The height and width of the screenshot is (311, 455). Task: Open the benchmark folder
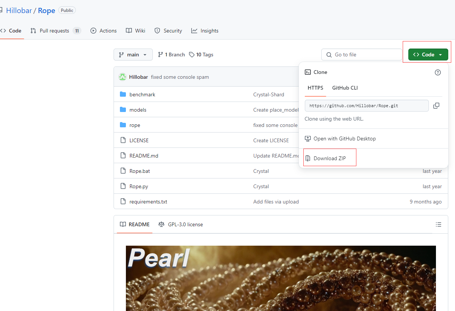coord(142,94)
